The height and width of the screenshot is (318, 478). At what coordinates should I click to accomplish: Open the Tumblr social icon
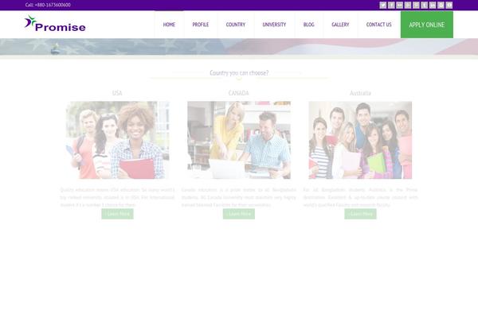425,6
